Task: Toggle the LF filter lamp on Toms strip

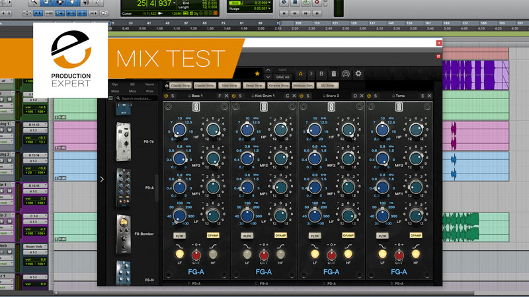Action: tap(382, 254)
